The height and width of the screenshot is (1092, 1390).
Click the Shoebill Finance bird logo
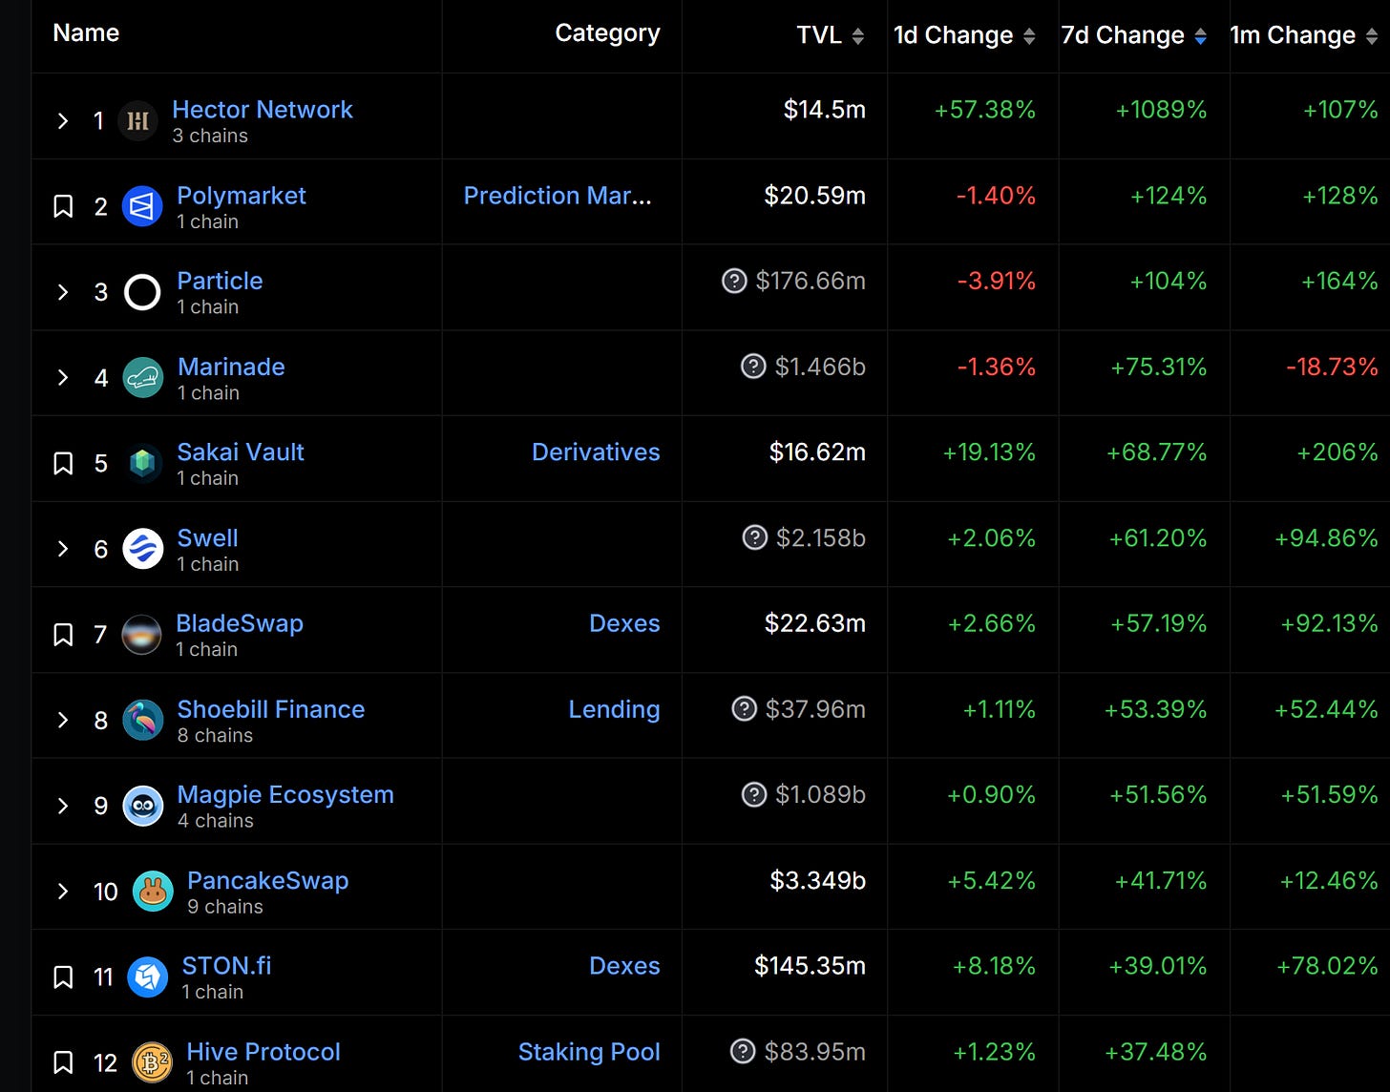143,720
